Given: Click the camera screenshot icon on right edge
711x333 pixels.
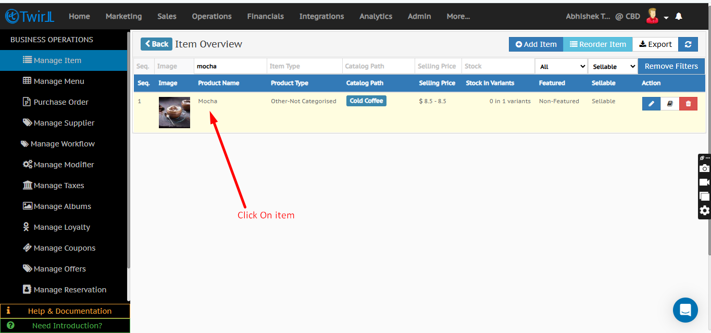Looking at the screenshot, I should (704, 168).
